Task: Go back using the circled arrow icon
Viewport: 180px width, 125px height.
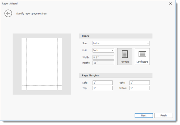Action: point(8,13)
